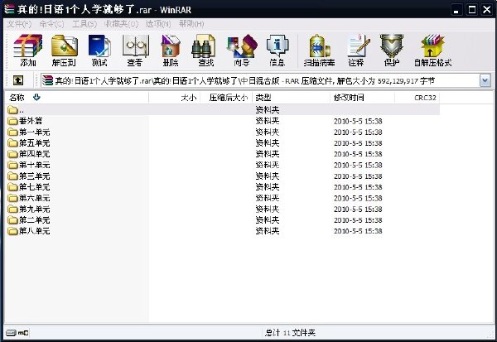The width and height of the screenshot is (497, 342).
Task: Open the 向导 (Wizard) toolbar icon
Action: [x=242, y=50]
